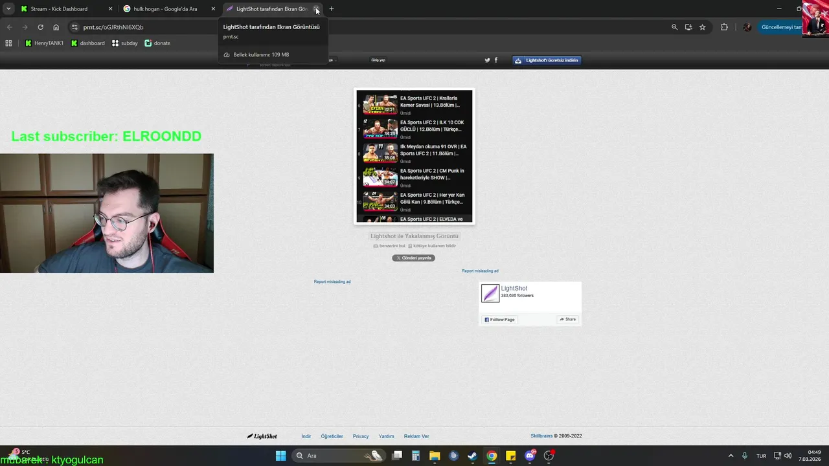Close the LightShot tab
Screen dimensions: 829x466
click(316, 9)
